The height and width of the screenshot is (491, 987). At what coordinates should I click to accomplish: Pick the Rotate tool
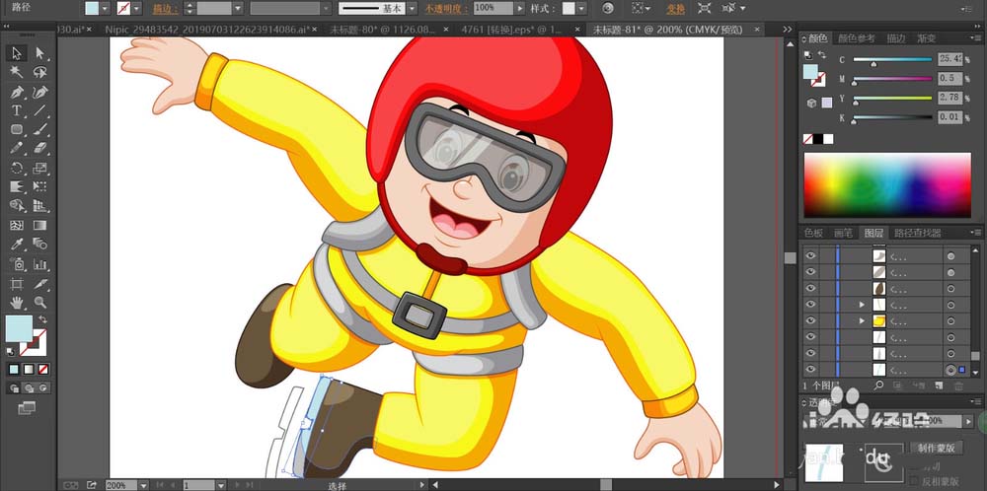(17, 168)
